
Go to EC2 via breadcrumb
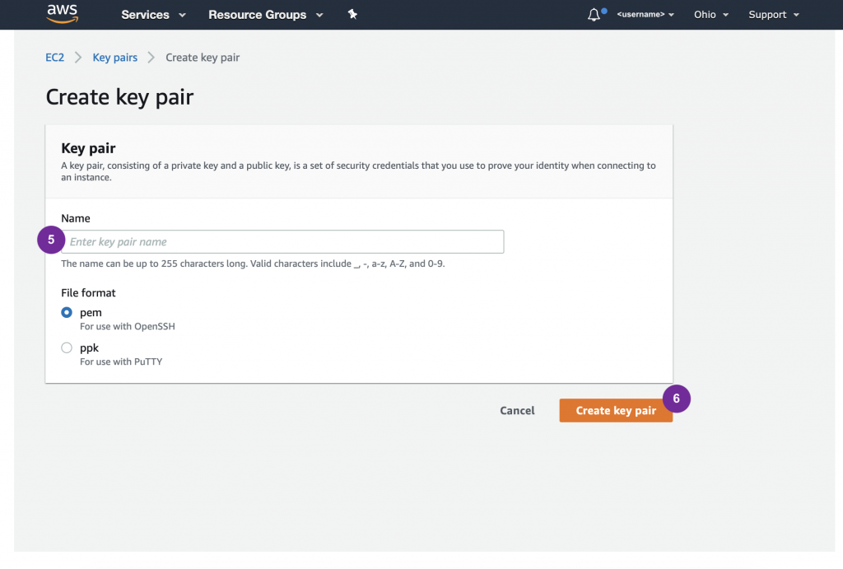click(54, 58)
